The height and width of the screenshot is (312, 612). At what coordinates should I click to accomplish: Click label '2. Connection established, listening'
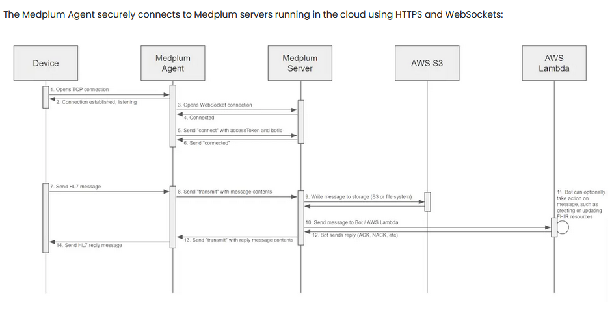[x=96, y=102]
